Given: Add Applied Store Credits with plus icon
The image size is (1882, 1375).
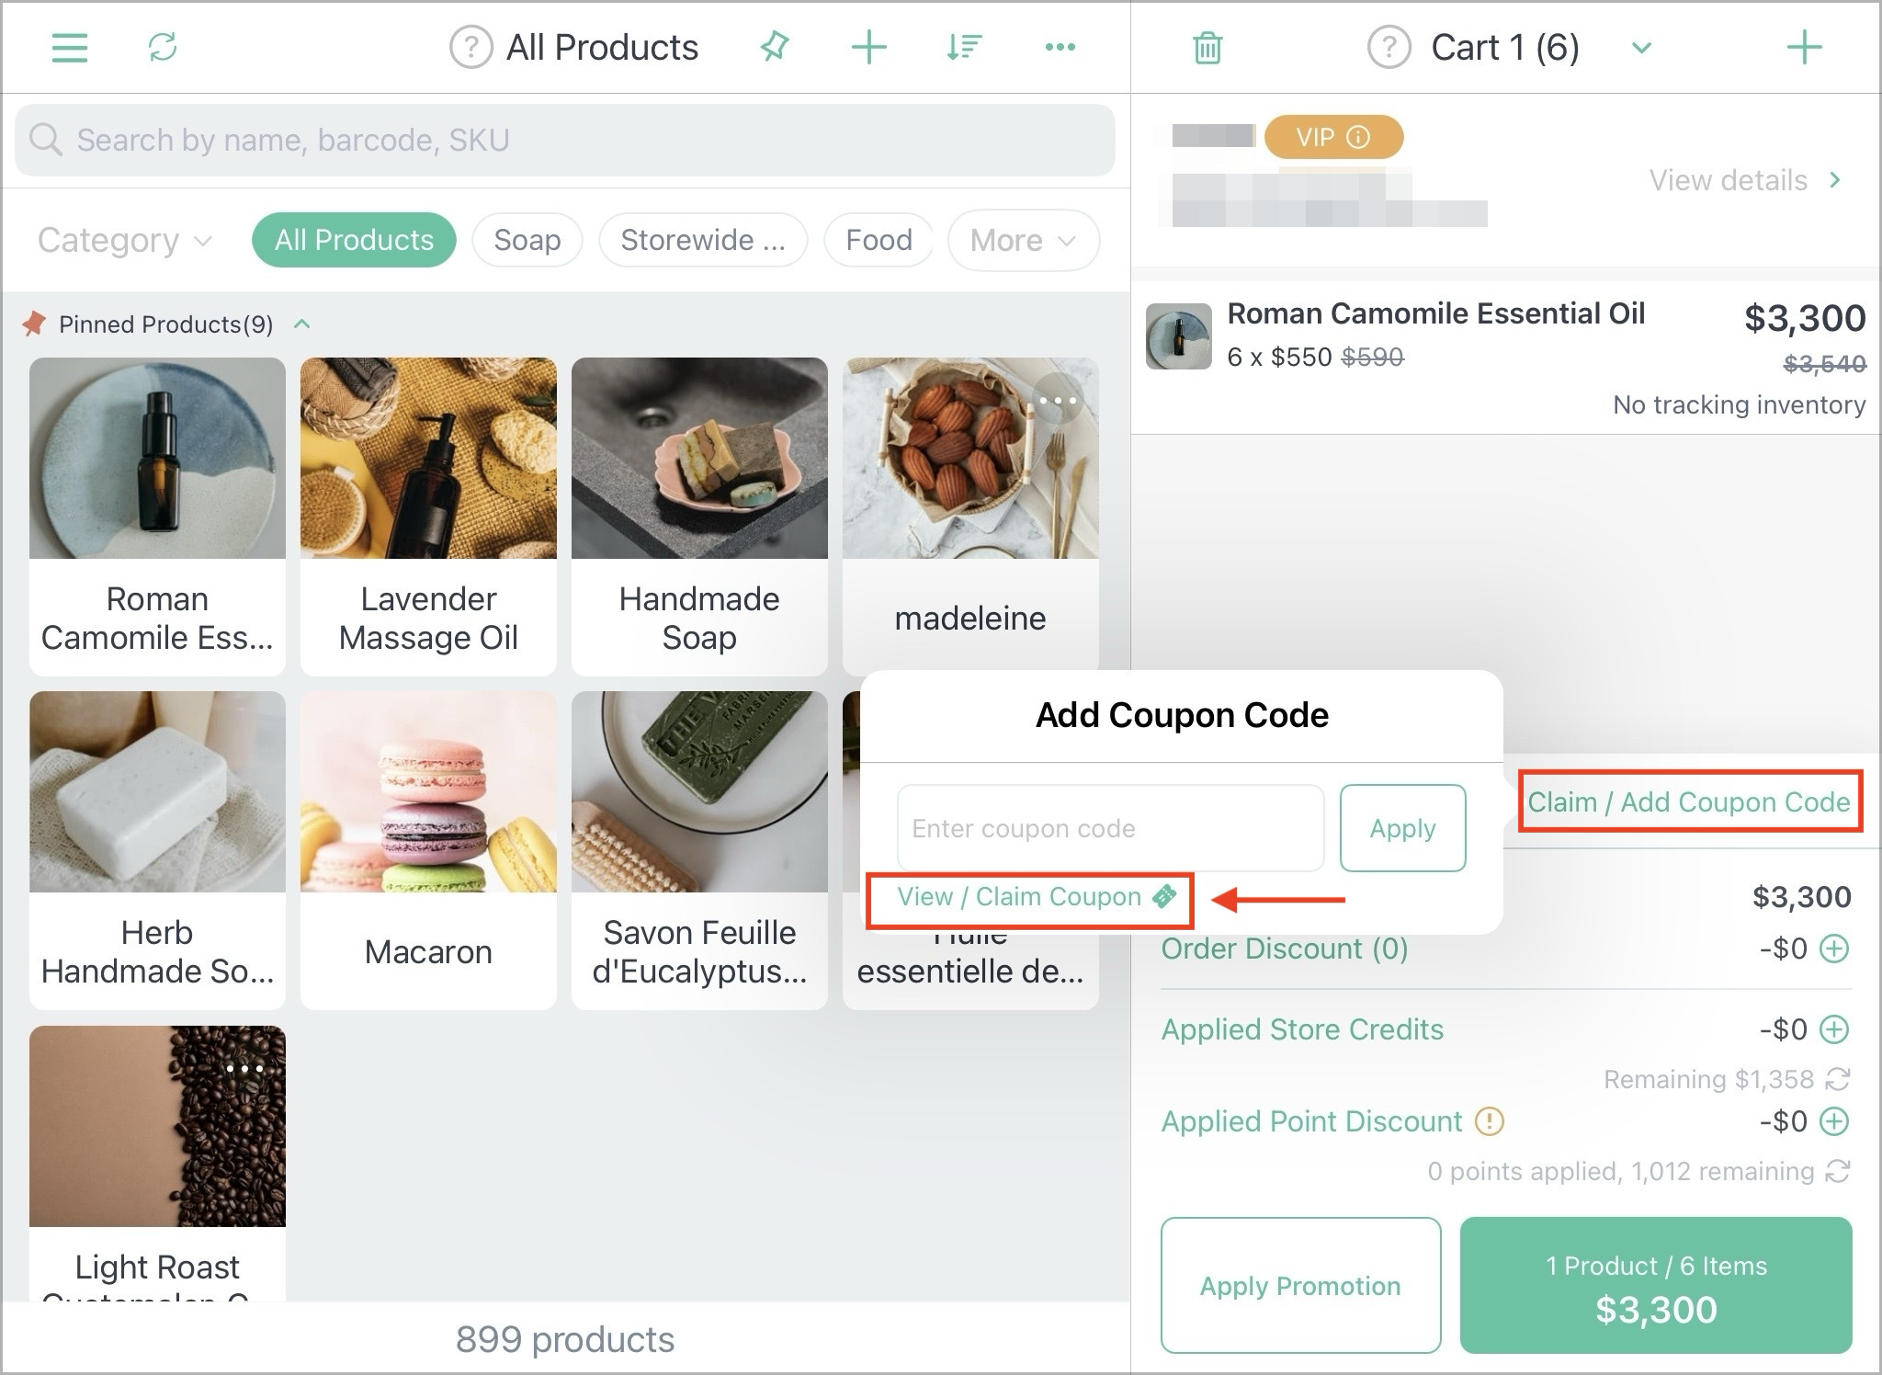Looking at the screenshot, I should [1834, 1028].
